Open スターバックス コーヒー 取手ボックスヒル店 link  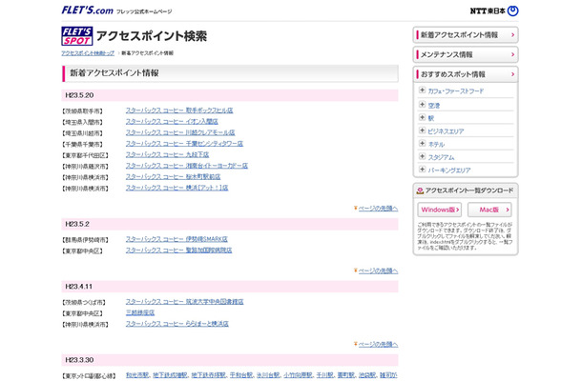click(x=179, y=110)
